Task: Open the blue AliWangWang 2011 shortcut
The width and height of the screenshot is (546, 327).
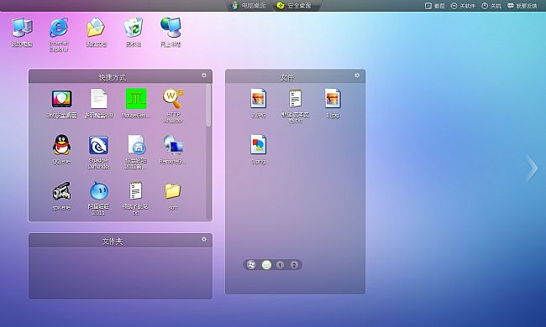Action: [x=98, y=198]
